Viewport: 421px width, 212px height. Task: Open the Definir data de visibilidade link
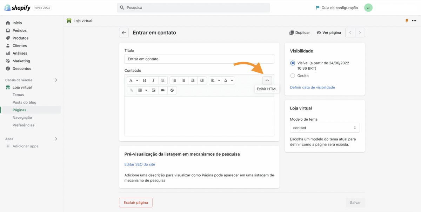312,87
